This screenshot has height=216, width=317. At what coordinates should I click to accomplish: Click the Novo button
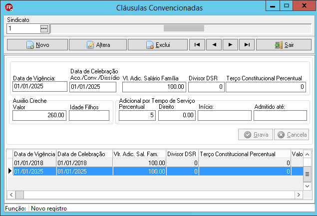37,45
